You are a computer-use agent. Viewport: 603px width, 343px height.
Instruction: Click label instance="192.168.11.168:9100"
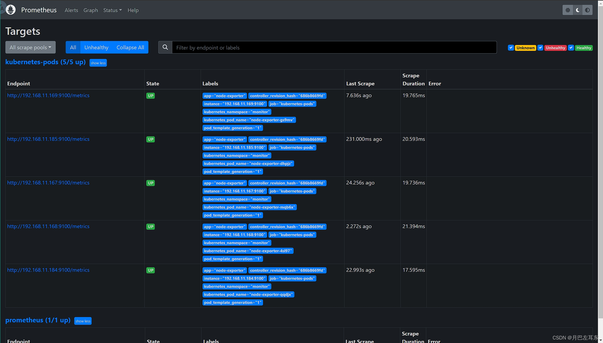(x=234, y=235)
